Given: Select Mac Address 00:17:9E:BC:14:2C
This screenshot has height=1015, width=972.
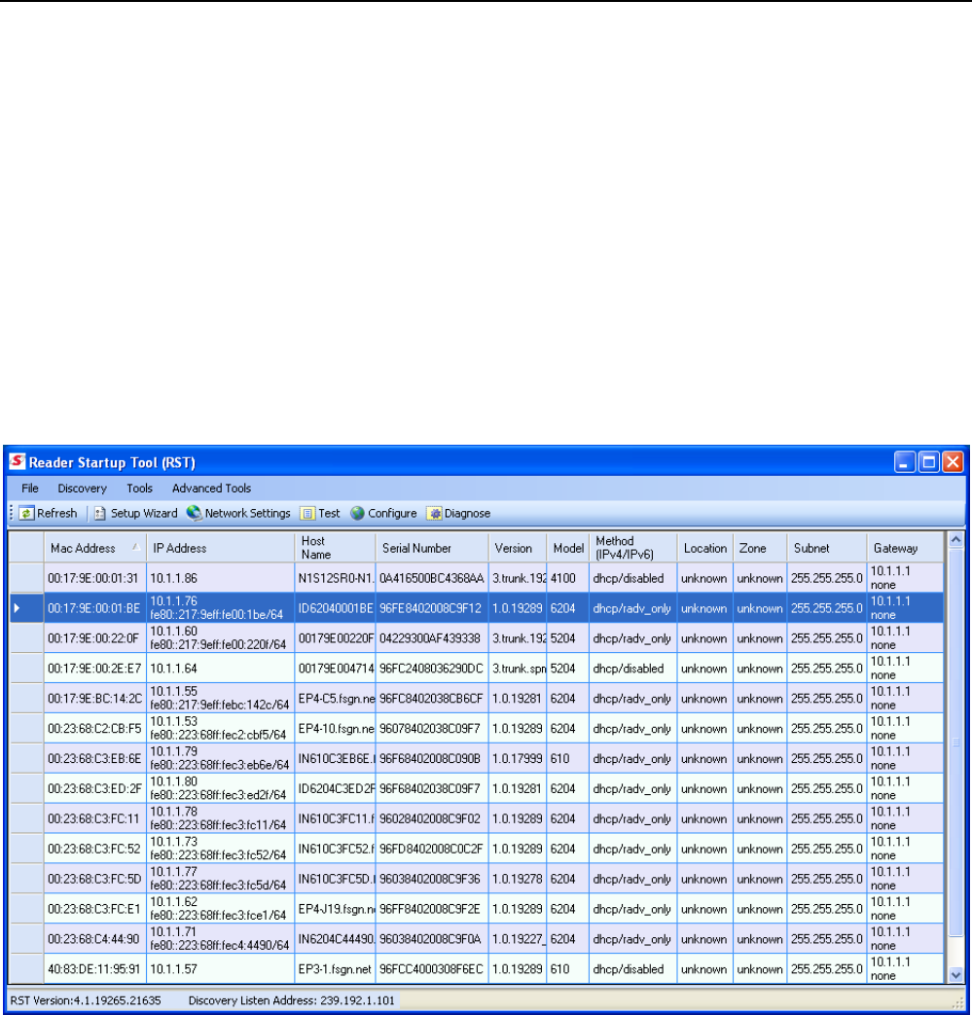Looking at the screenshot, I should pos(94,699).
